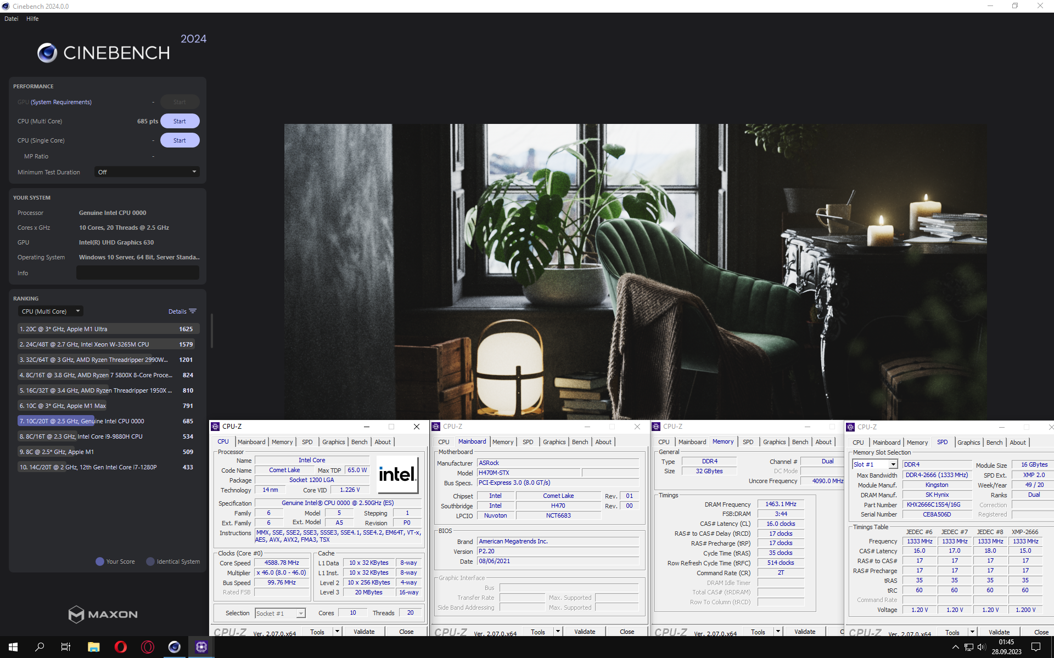Screen dimensions: 1054x658
Task: Open the Datei menu
Action: [12, 19]
